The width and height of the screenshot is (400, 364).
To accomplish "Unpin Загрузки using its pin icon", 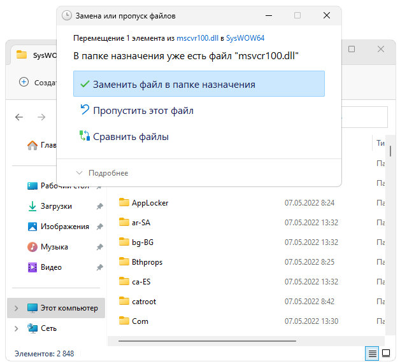I will (100, 206).
